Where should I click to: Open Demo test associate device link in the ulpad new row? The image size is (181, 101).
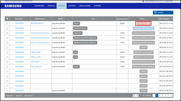point(41,33)
